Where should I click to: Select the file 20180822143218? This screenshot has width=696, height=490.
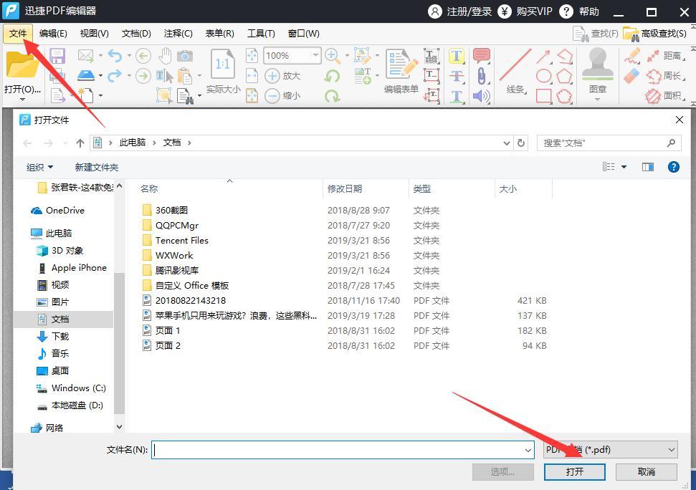(191, 301)
